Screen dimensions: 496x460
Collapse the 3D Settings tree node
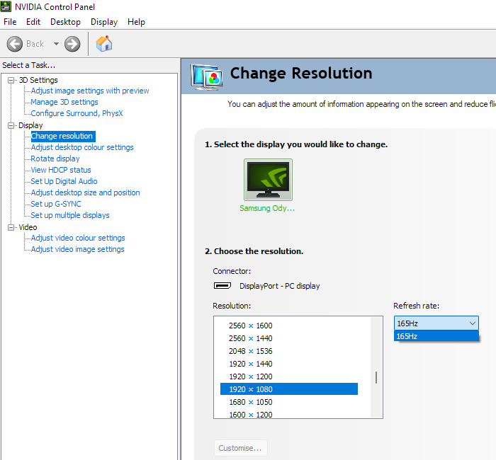[11, 80]
